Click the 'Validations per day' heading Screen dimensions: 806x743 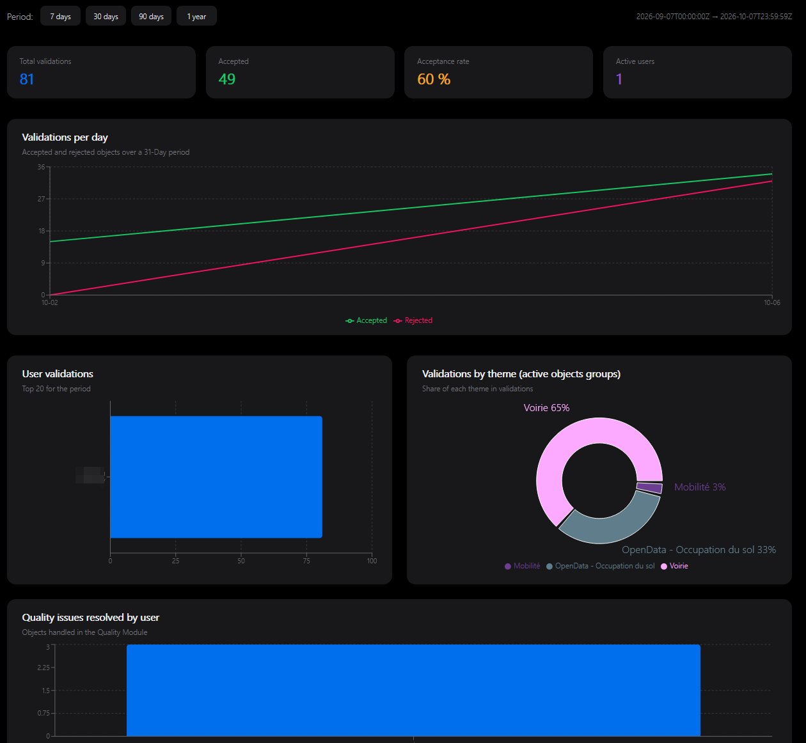point(65,137)
